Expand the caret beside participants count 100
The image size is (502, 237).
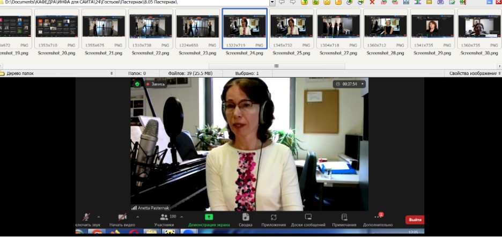coord(181,217)
